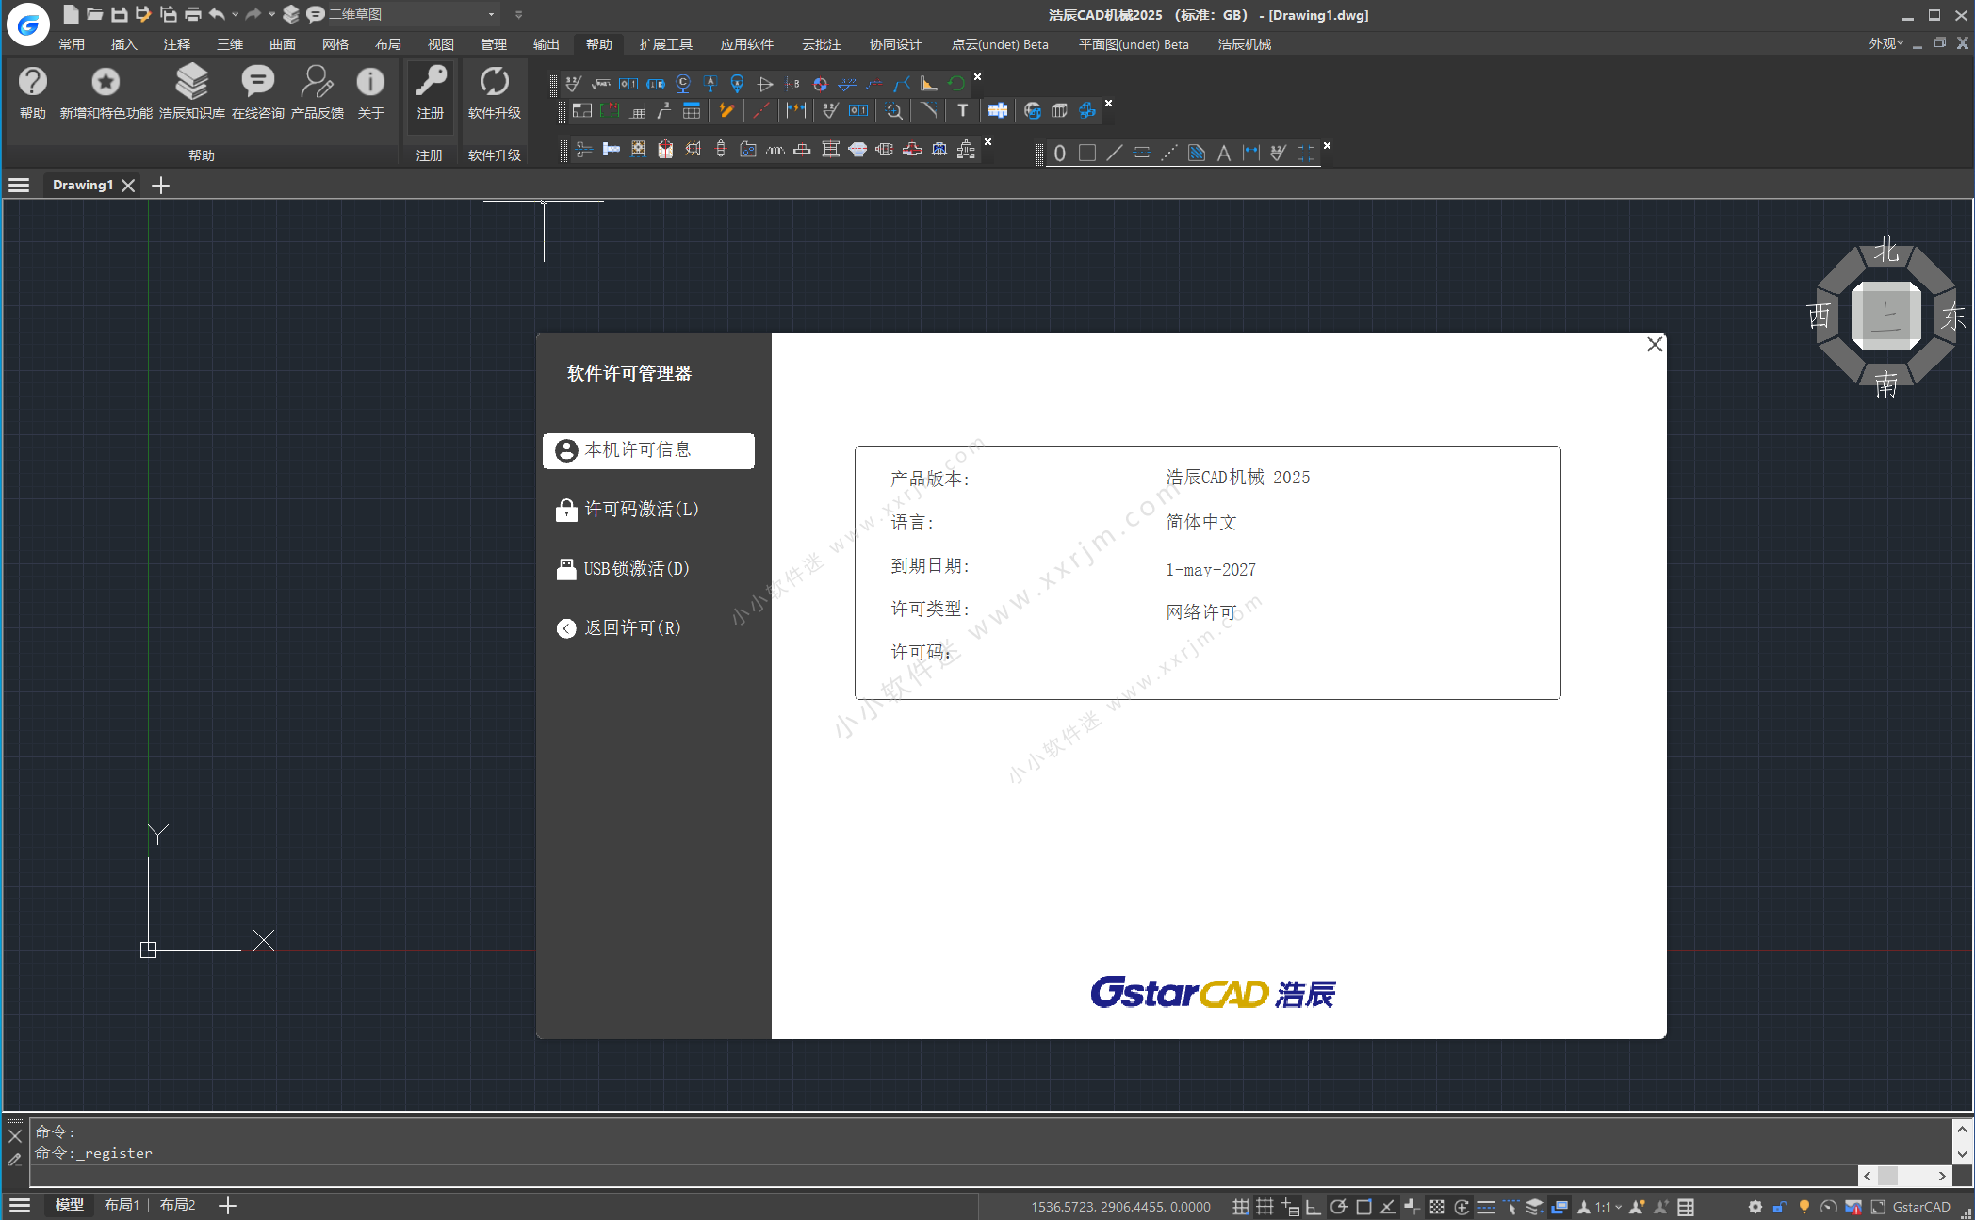Screen dimensions: 1975x1220
Task: Select the surface roughness symbol tool in mechanical toolbar
Action: tap(573, 84)
